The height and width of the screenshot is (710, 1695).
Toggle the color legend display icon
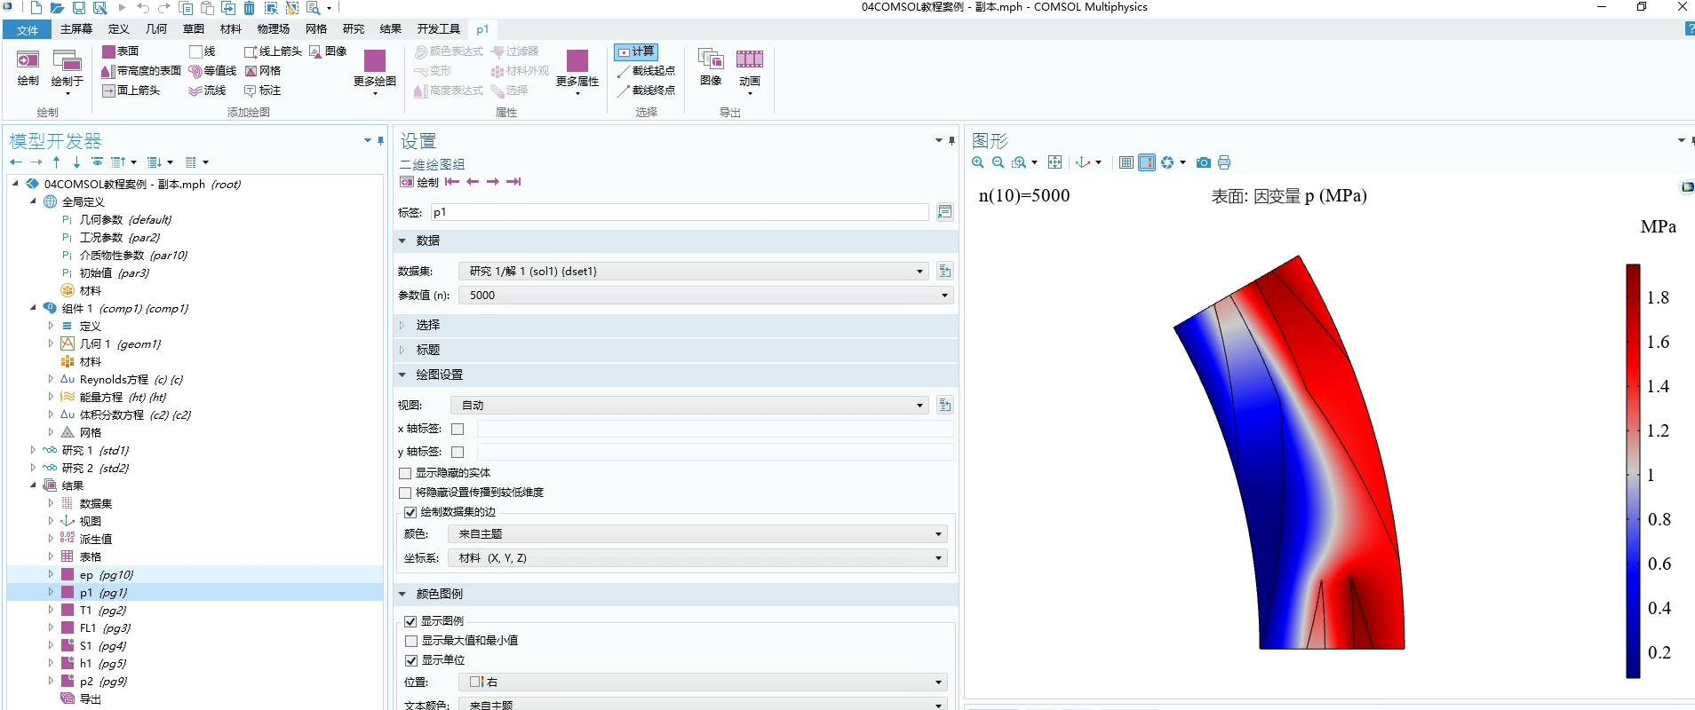pos(1147,162)
